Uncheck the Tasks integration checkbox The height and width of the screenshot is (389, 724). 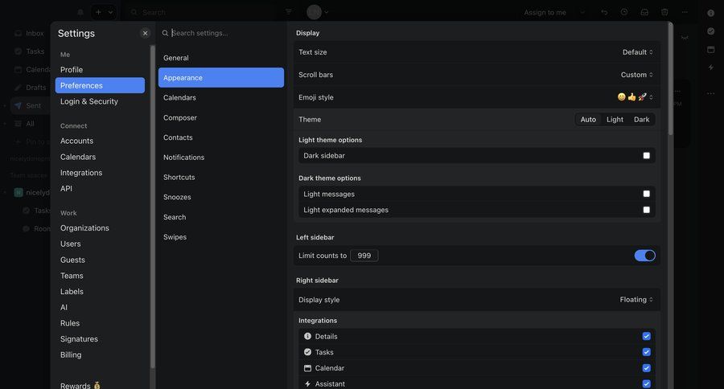point(647,352)
